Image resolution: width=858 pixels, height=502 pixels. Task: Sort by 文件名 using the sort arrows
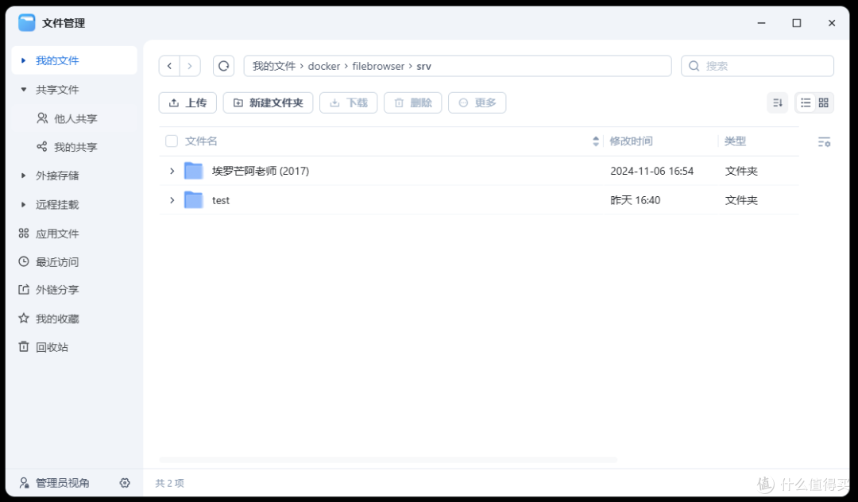[x=596, y=141]
